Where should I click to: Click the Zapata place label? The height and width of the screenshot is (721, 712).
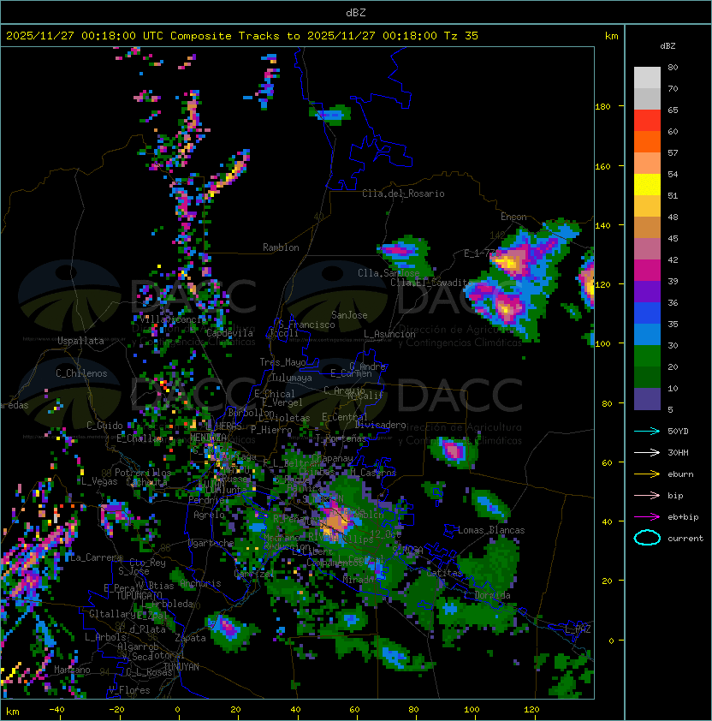(190, 638)
